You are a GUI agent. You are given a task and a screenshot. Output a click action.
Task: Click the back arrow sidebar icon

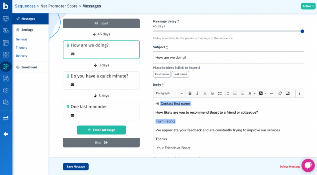click(6, 134)
